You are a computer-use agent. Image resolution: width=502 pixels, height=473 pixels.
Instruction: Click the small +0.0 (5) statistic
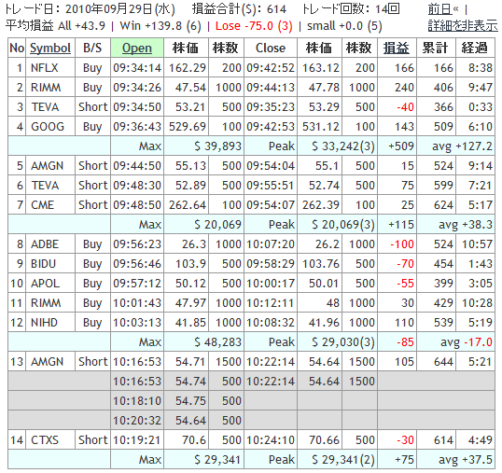click(344, 25)
